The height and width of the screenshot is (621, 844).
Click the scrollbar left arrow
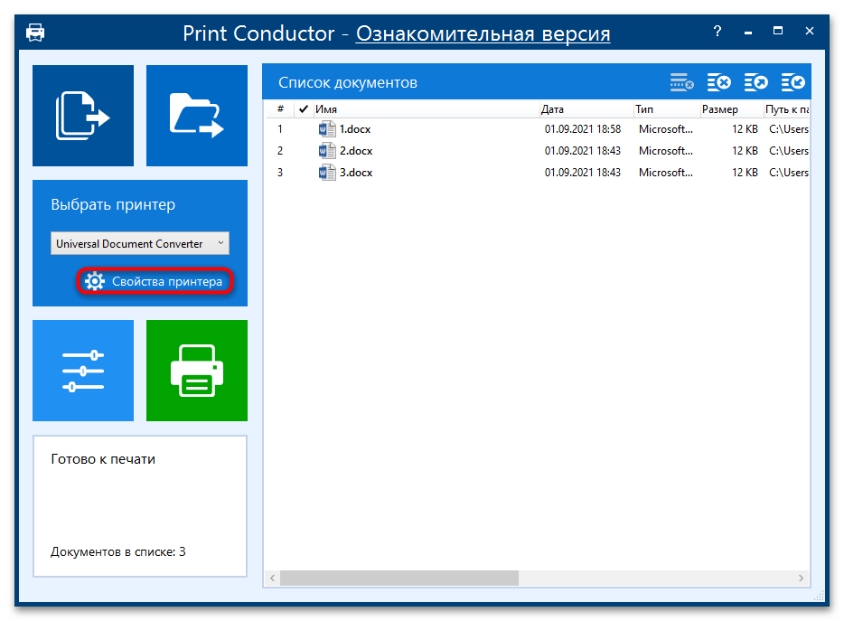tap(272, 578)
